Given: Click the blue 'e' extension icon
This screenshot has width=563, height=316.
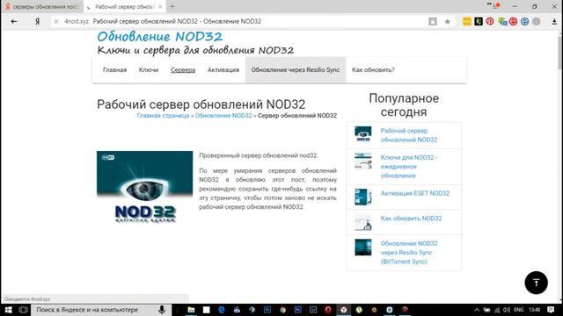Looking at the screenshot, I should point(524,21).
